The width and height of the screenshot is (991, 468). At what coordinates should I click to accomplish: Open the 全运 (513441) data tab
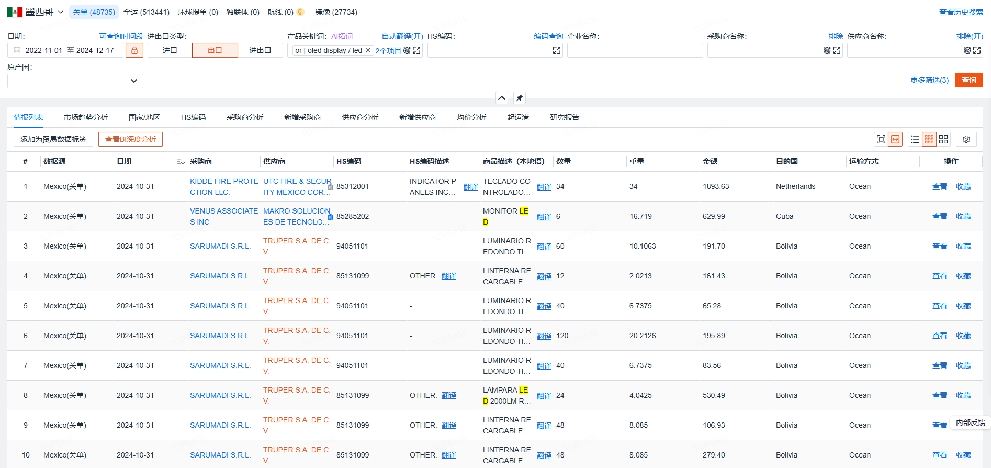pos(146,12)
